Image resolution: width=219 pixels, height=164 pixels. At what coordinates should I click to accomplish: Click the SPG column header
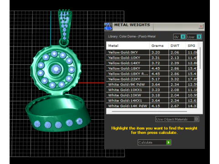[x=192, y=46]
